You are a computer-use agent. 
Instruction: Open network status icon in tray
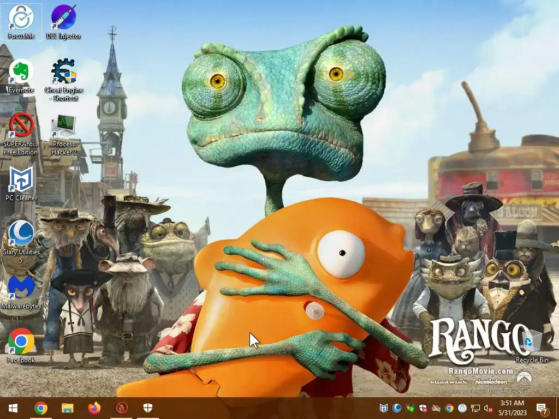coord(475,408)
